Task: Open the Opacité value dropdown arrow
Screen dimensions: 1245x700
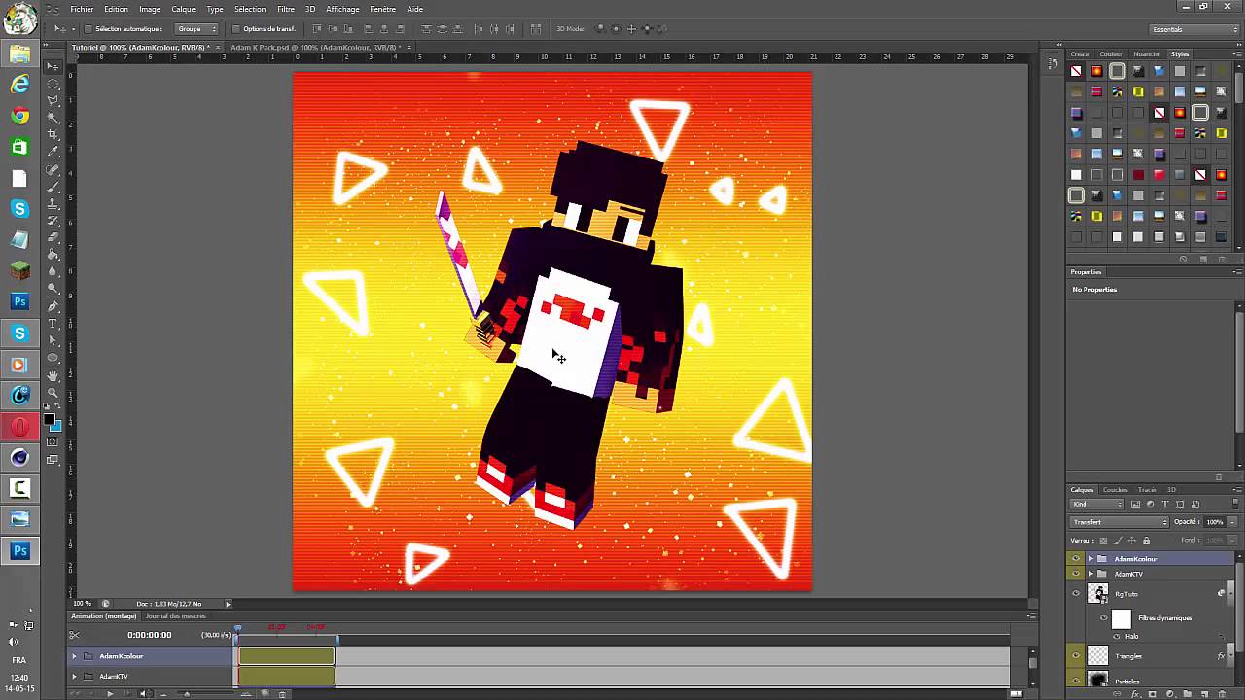Action: point(1232,522)
